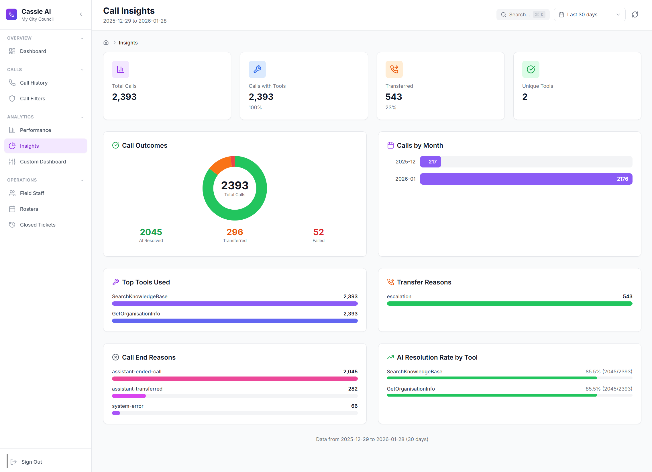Click the Transfer Reasons phone icon
652x472 pixels.
point(390,282)
